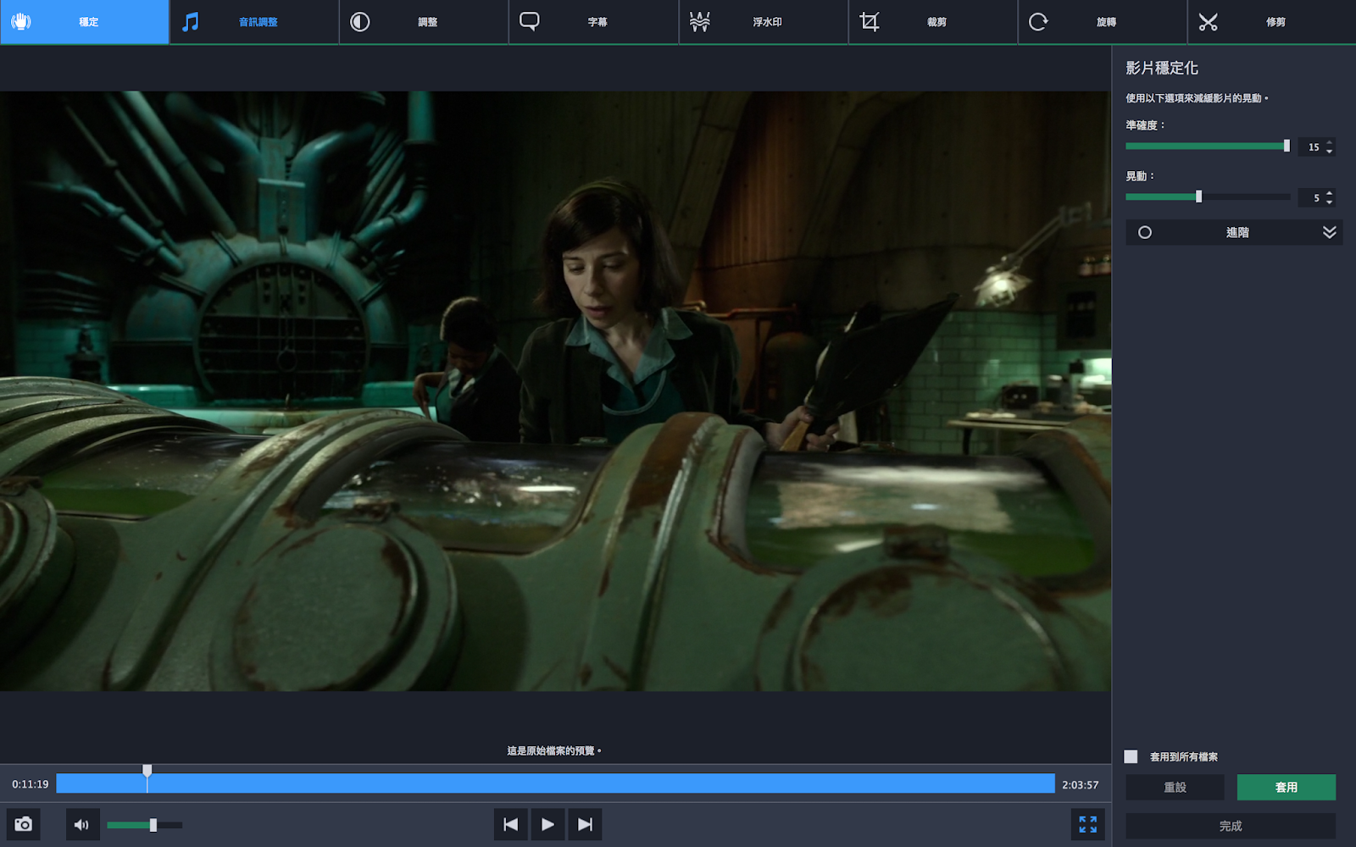This screenshot has width=1356, height=847.
Task: Skip to next frame
Action: (585, 824)
